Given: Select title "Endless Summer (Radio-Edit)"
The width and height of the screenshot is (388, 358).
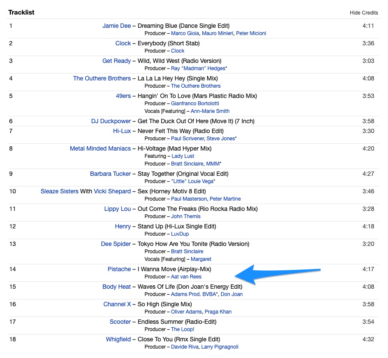Looking at the screenshot, I should click(177, 322).
